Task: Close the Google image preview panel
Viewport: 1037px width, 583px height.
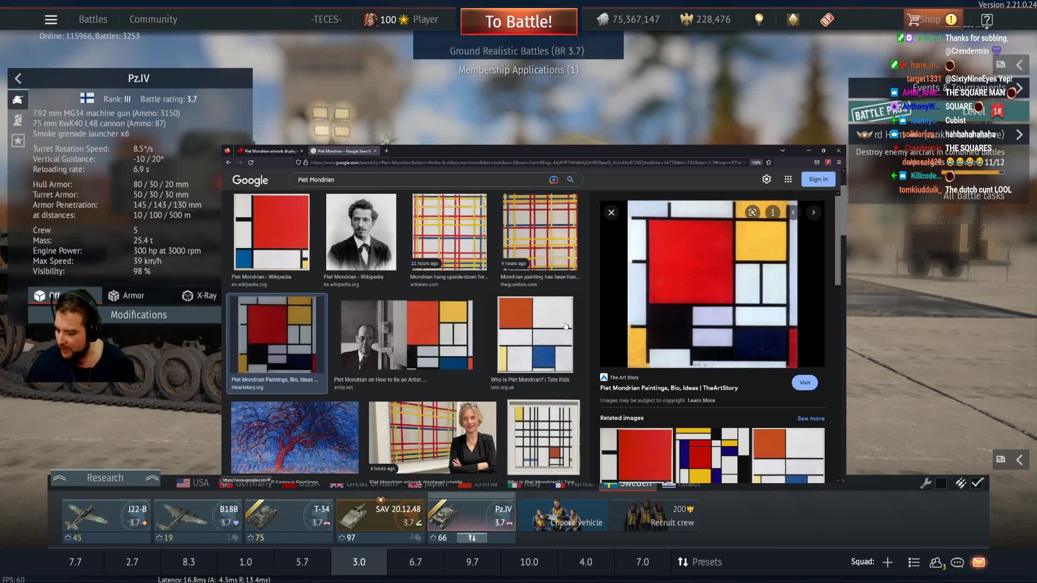Action: pos(611,213)
